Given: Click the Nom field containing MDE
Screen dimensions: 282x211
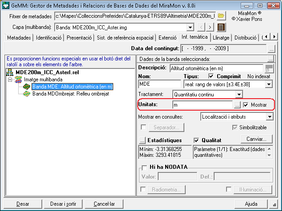Looking at the screenshot, I should click(x=160, y=84).
